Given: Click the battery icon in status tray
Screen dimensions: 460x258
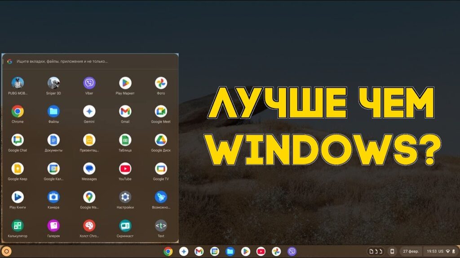Looking at the screenshot, I should [x=454, y=251].
